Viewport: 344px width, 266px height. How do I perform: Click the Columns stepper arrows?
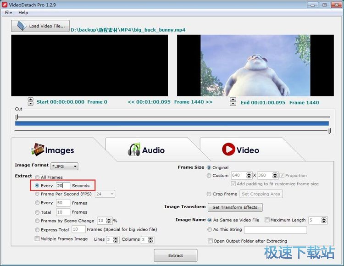[150, 240]
